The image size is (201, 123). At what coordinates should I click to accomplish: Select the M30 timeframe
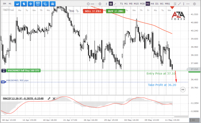[142, 4]
